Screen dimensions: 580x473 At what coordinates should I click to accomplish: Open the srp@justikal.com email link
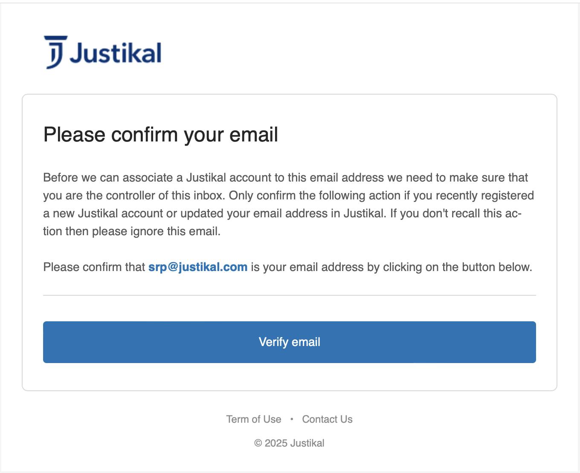pyautogui.click(x=198, y=267)
